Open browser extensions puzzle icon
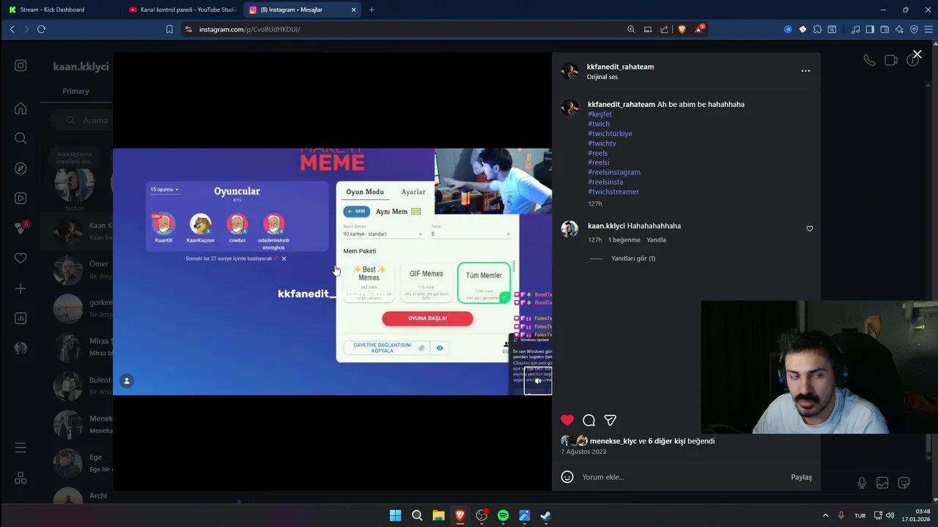Screen dimensions: 938x527 point(817,29)
